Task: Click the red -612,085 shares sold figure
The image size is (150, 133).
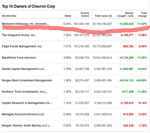Action: pyautogui.click(x=128, y=114)
